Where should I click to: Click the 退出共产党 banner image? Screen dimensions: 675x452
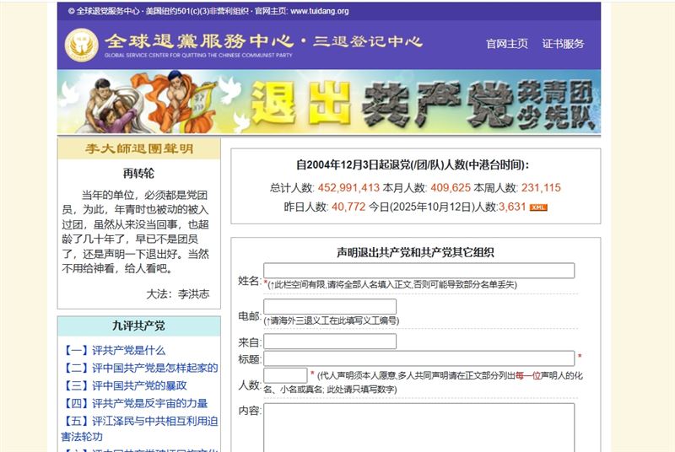click(x=329, y=103)
